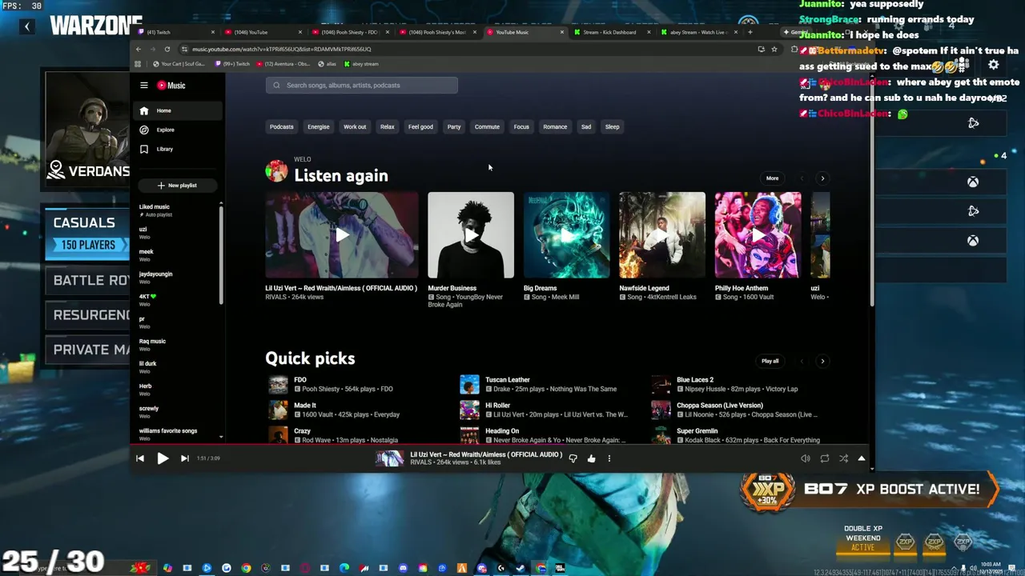This screenshot has height=576, width=1025.
Task: Open the three-dot menu in the player bar
Action: [609, 458]
